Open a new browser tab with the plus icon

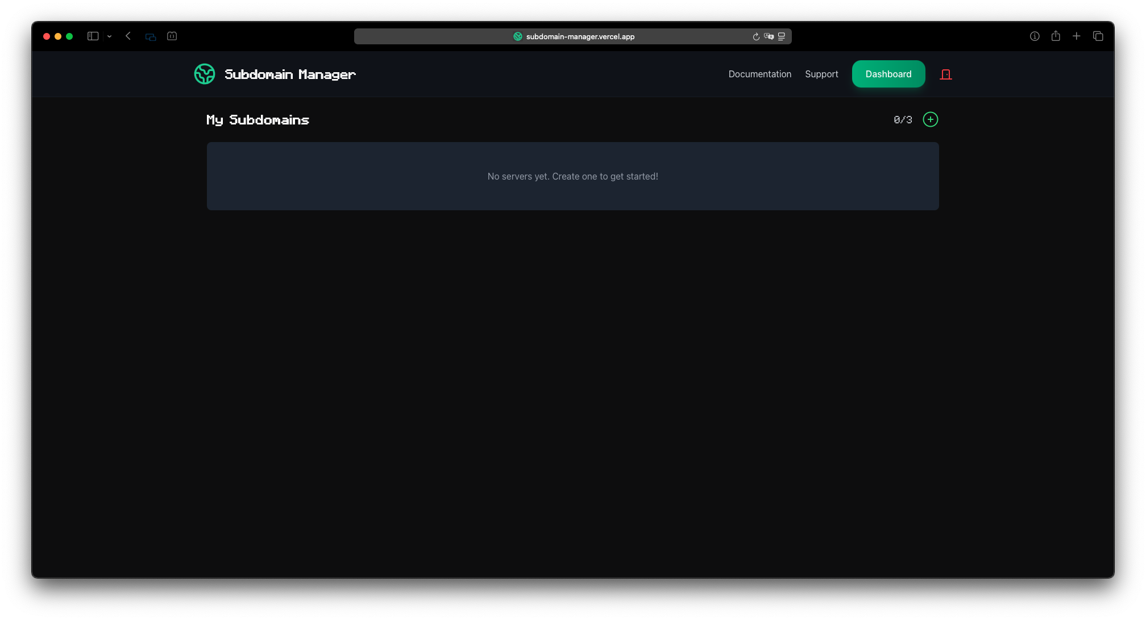[1077, 36]
